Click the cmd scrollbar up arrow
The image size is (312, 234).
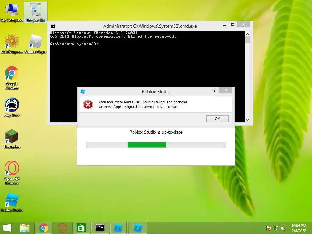coord(247,34)
